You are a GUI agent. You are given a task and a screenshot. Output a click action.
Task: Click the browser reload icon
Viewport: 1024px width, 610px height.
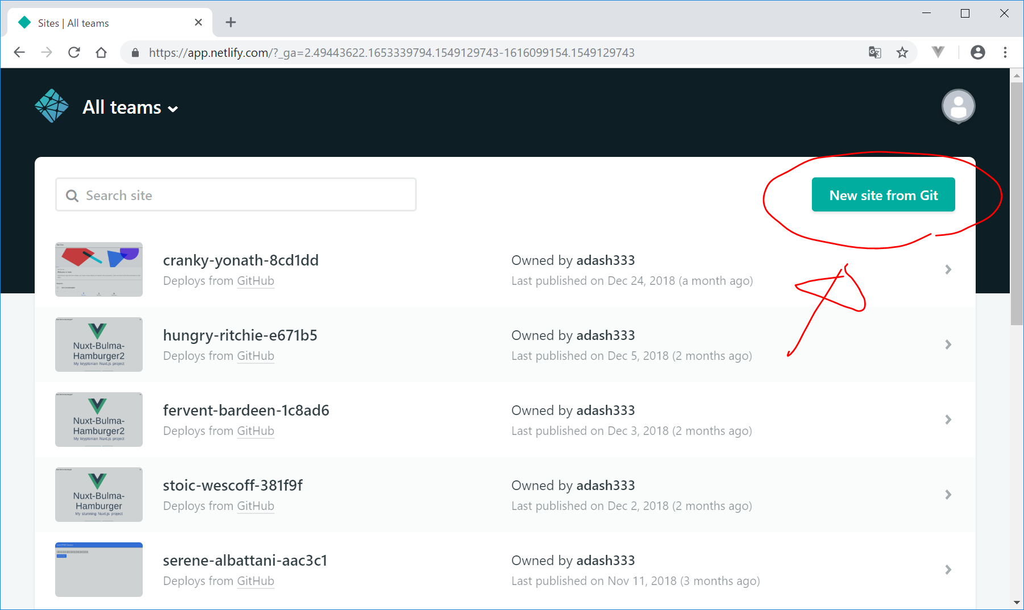coord(74,53)
